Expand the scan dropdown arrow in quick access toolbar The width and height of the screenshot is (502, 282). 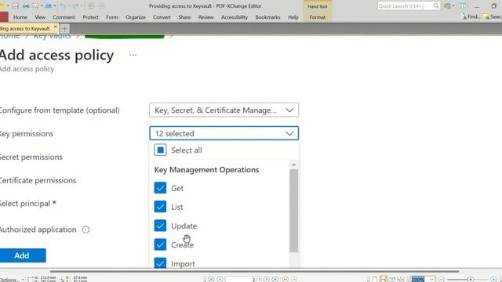pos(55,5)
